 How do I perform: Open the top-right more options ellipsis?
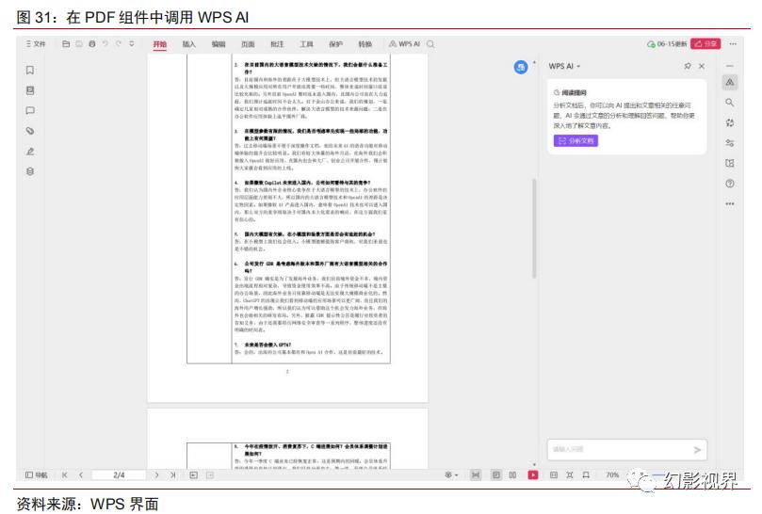click(x=733, y=43)
